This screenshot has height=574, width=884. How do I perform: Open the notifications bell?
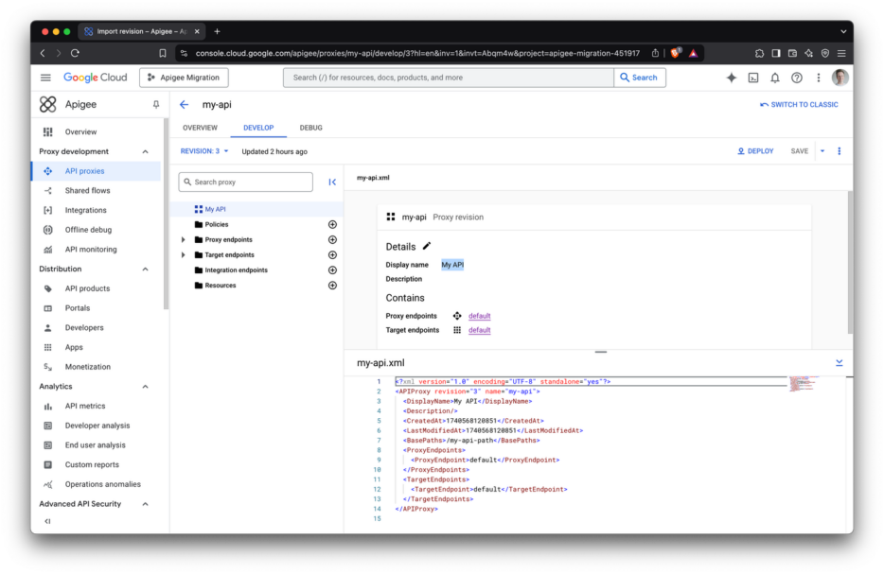pyautogui.click(x=775, y=78)
